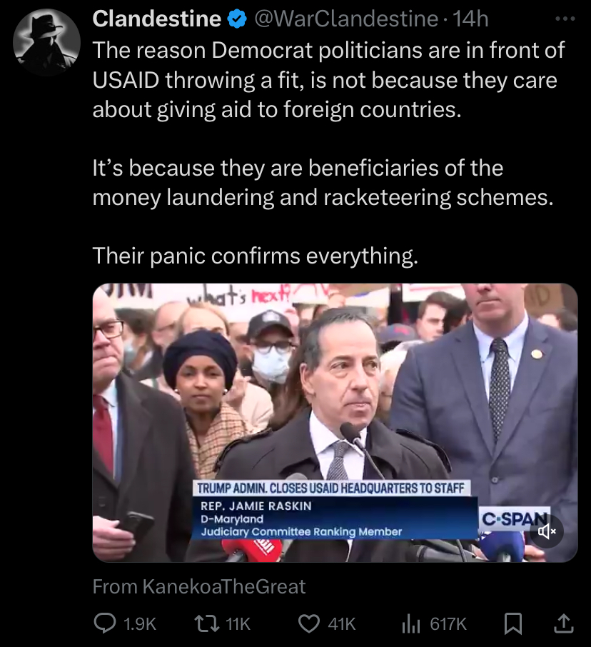Like the post with heart icon
The image size is (591, 647).
point(309,623)
